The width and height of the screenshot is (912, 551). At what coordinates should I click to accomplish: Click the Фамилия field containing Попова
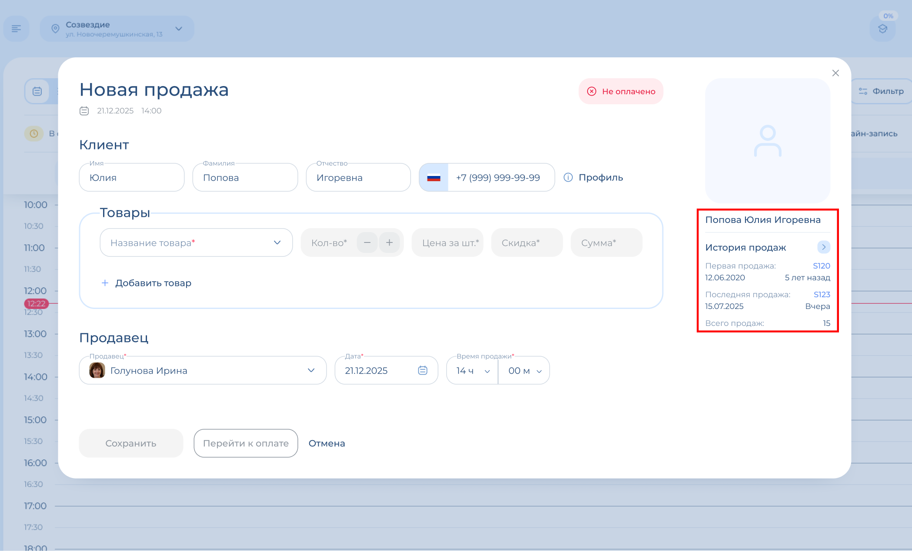click(245, 177)
